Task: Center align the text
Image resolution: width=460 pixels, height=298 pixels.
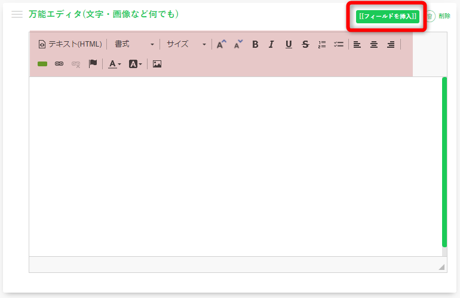Action: (x=374, y=44)
